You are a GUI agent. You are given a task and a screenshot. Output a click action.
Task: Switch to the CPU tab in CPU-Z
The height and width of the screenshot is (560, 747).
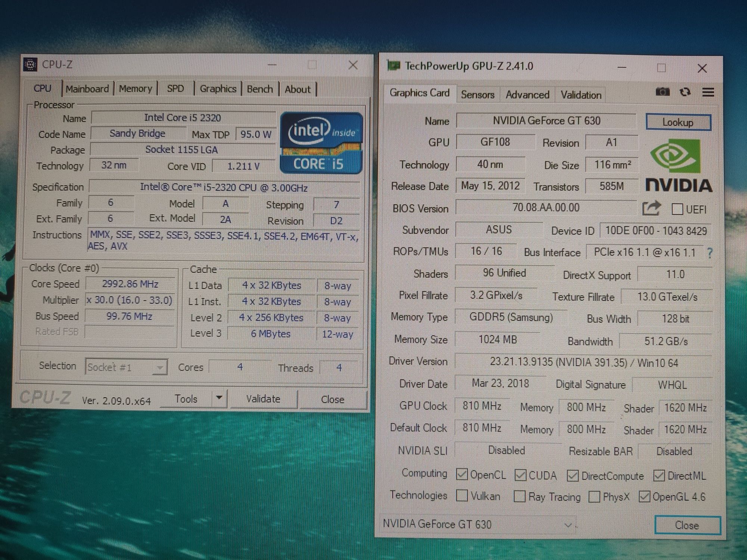tap(42, 88)
